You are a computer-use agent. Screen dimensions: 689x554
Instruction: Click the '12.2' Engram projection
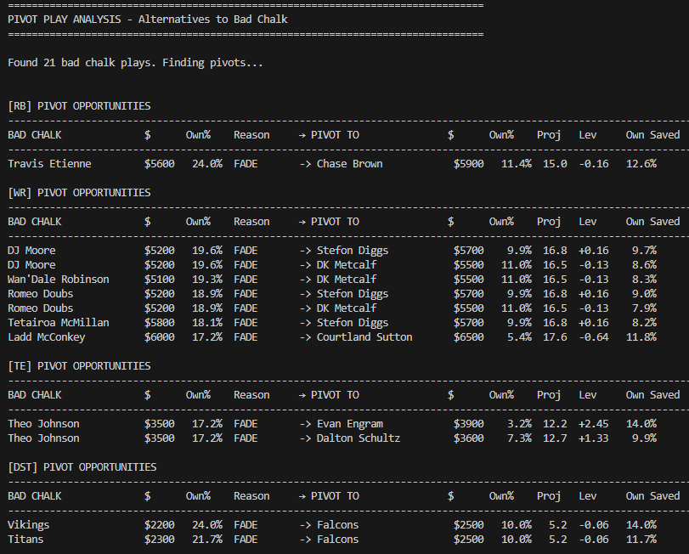(555, 424)
